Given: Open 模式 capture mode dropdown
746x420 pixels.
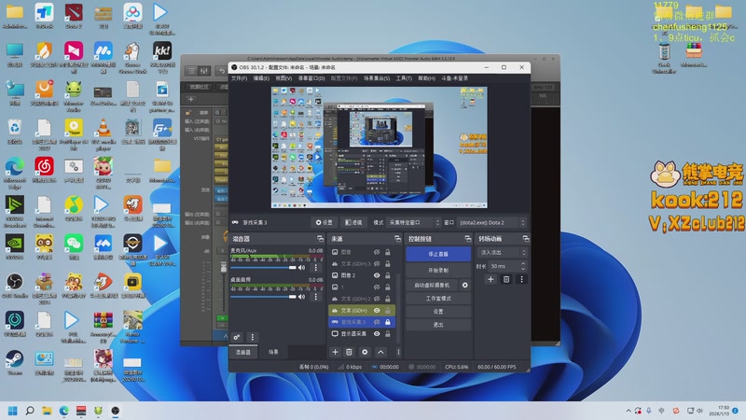Looking at the screenshot, I should (413, 222).
